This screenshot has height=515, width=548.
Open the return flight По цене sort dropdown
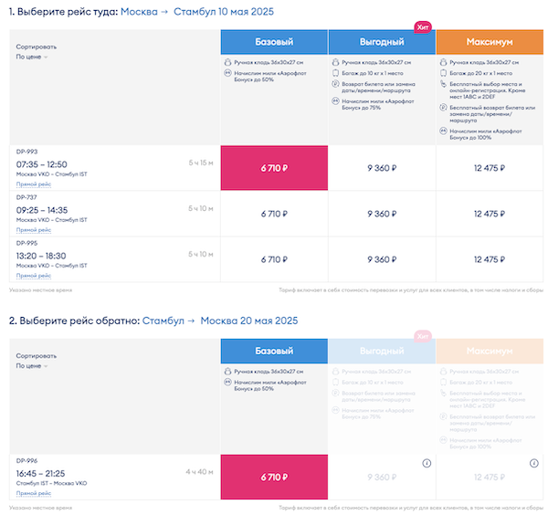pyautogui.click(x=32, y=366)
